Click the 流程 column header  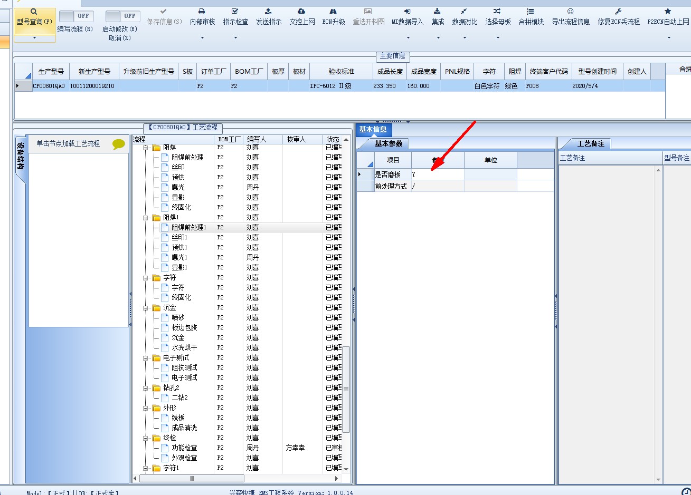pyautogui.click(x=173, y=139)
